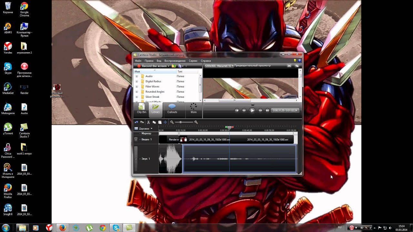Switch to the Skype taskbar button
This screenshot has height=232, width=413.
point(116,228)
